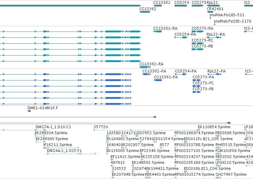Click the ESG0115c.B21_G05.3prime EST label
This screenshot has width=253, height=179.
tap(208, 139)
